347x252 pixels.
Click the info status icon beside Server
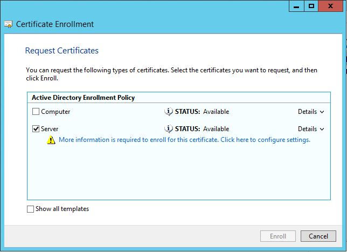coord(169,129)
